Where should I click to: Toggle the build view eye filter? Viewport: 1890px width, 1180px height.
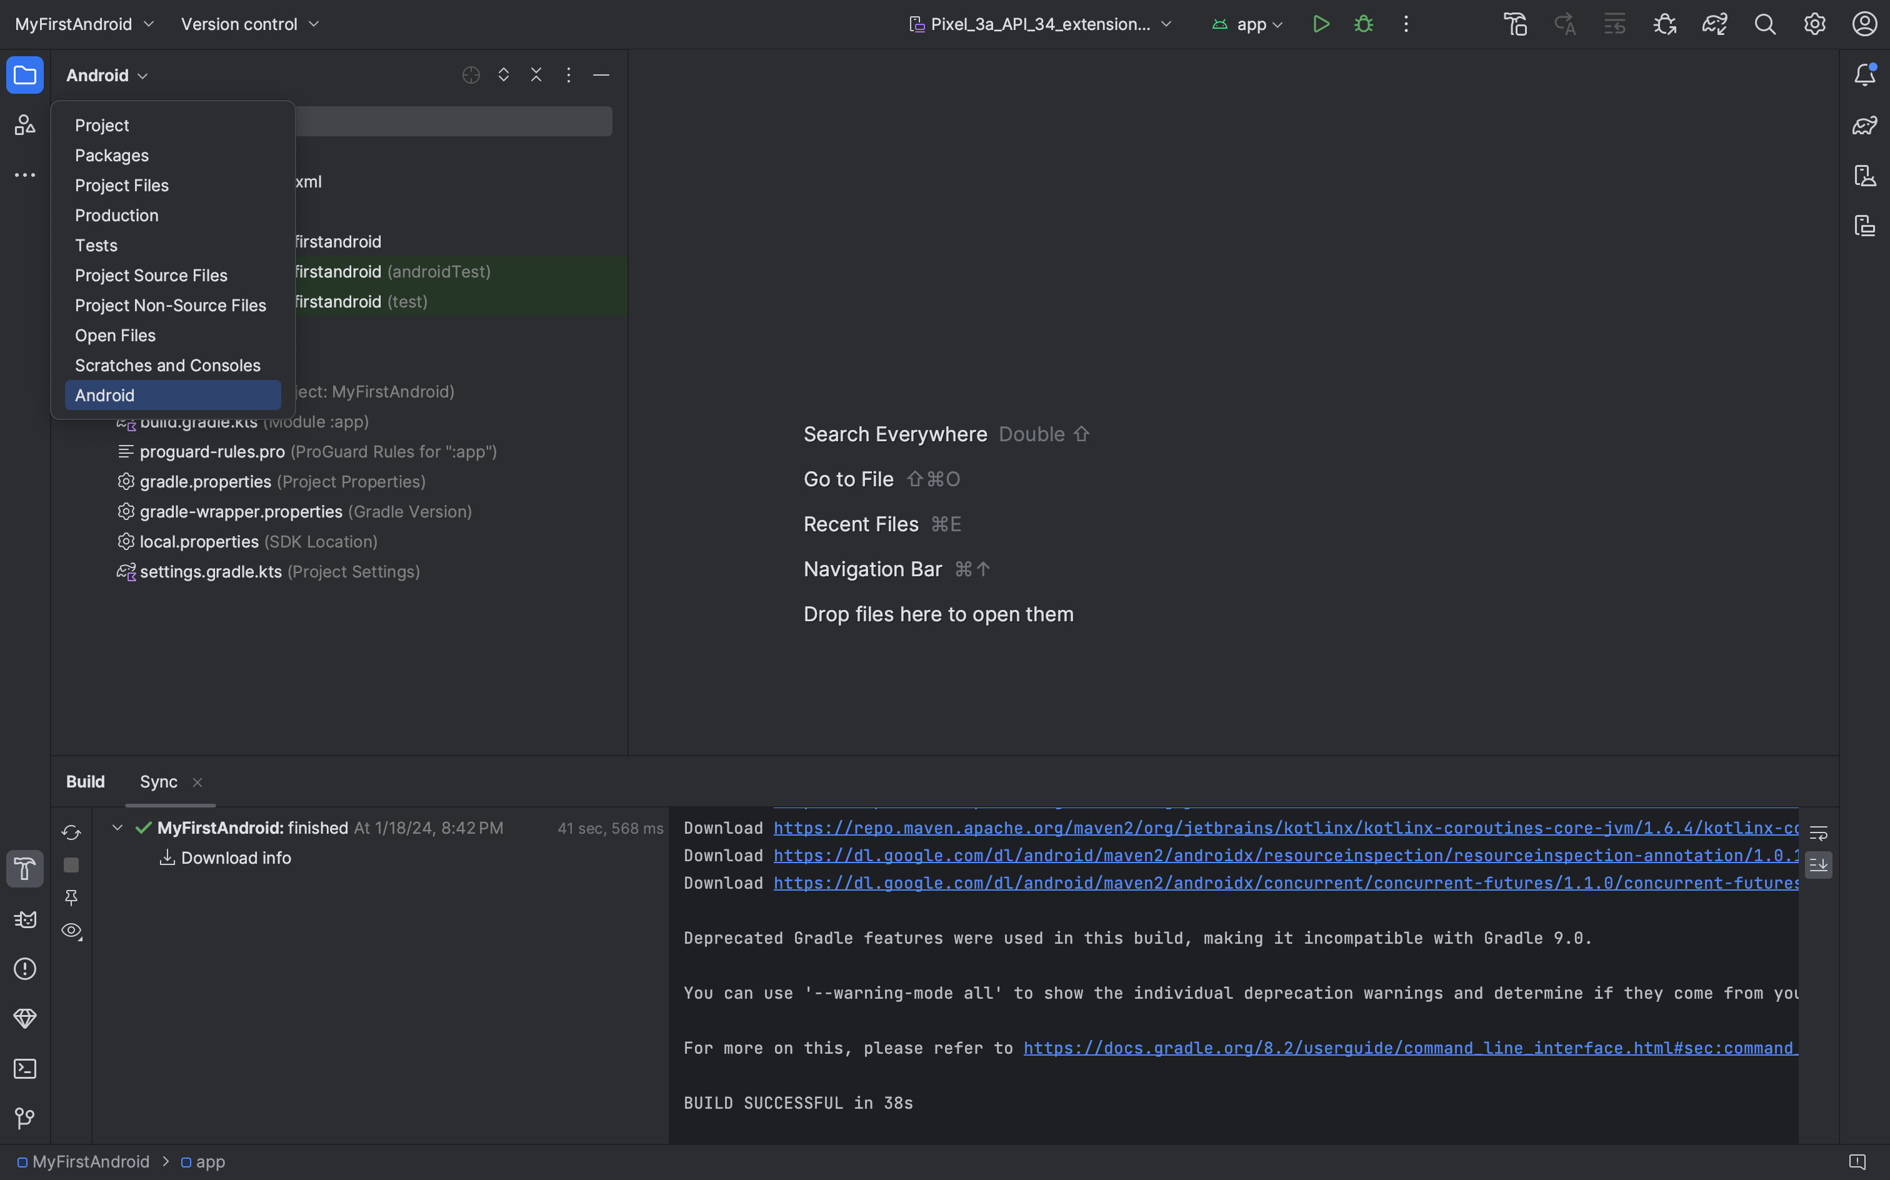tap(71, 930)
